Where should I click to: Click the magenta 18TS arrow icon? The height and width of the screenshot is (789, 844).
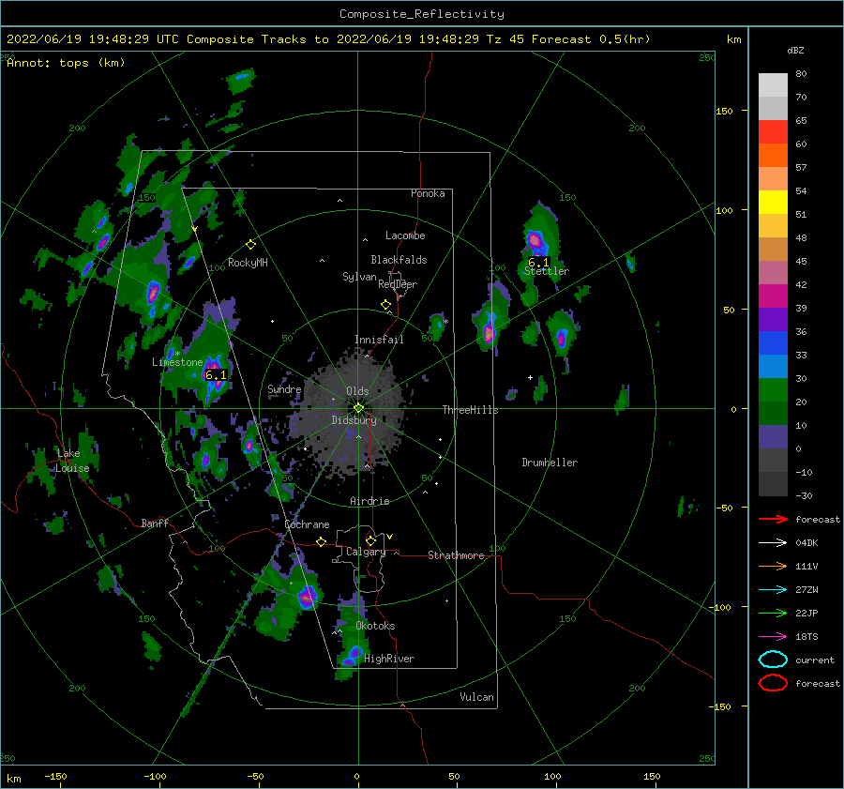tap(773, 637)
